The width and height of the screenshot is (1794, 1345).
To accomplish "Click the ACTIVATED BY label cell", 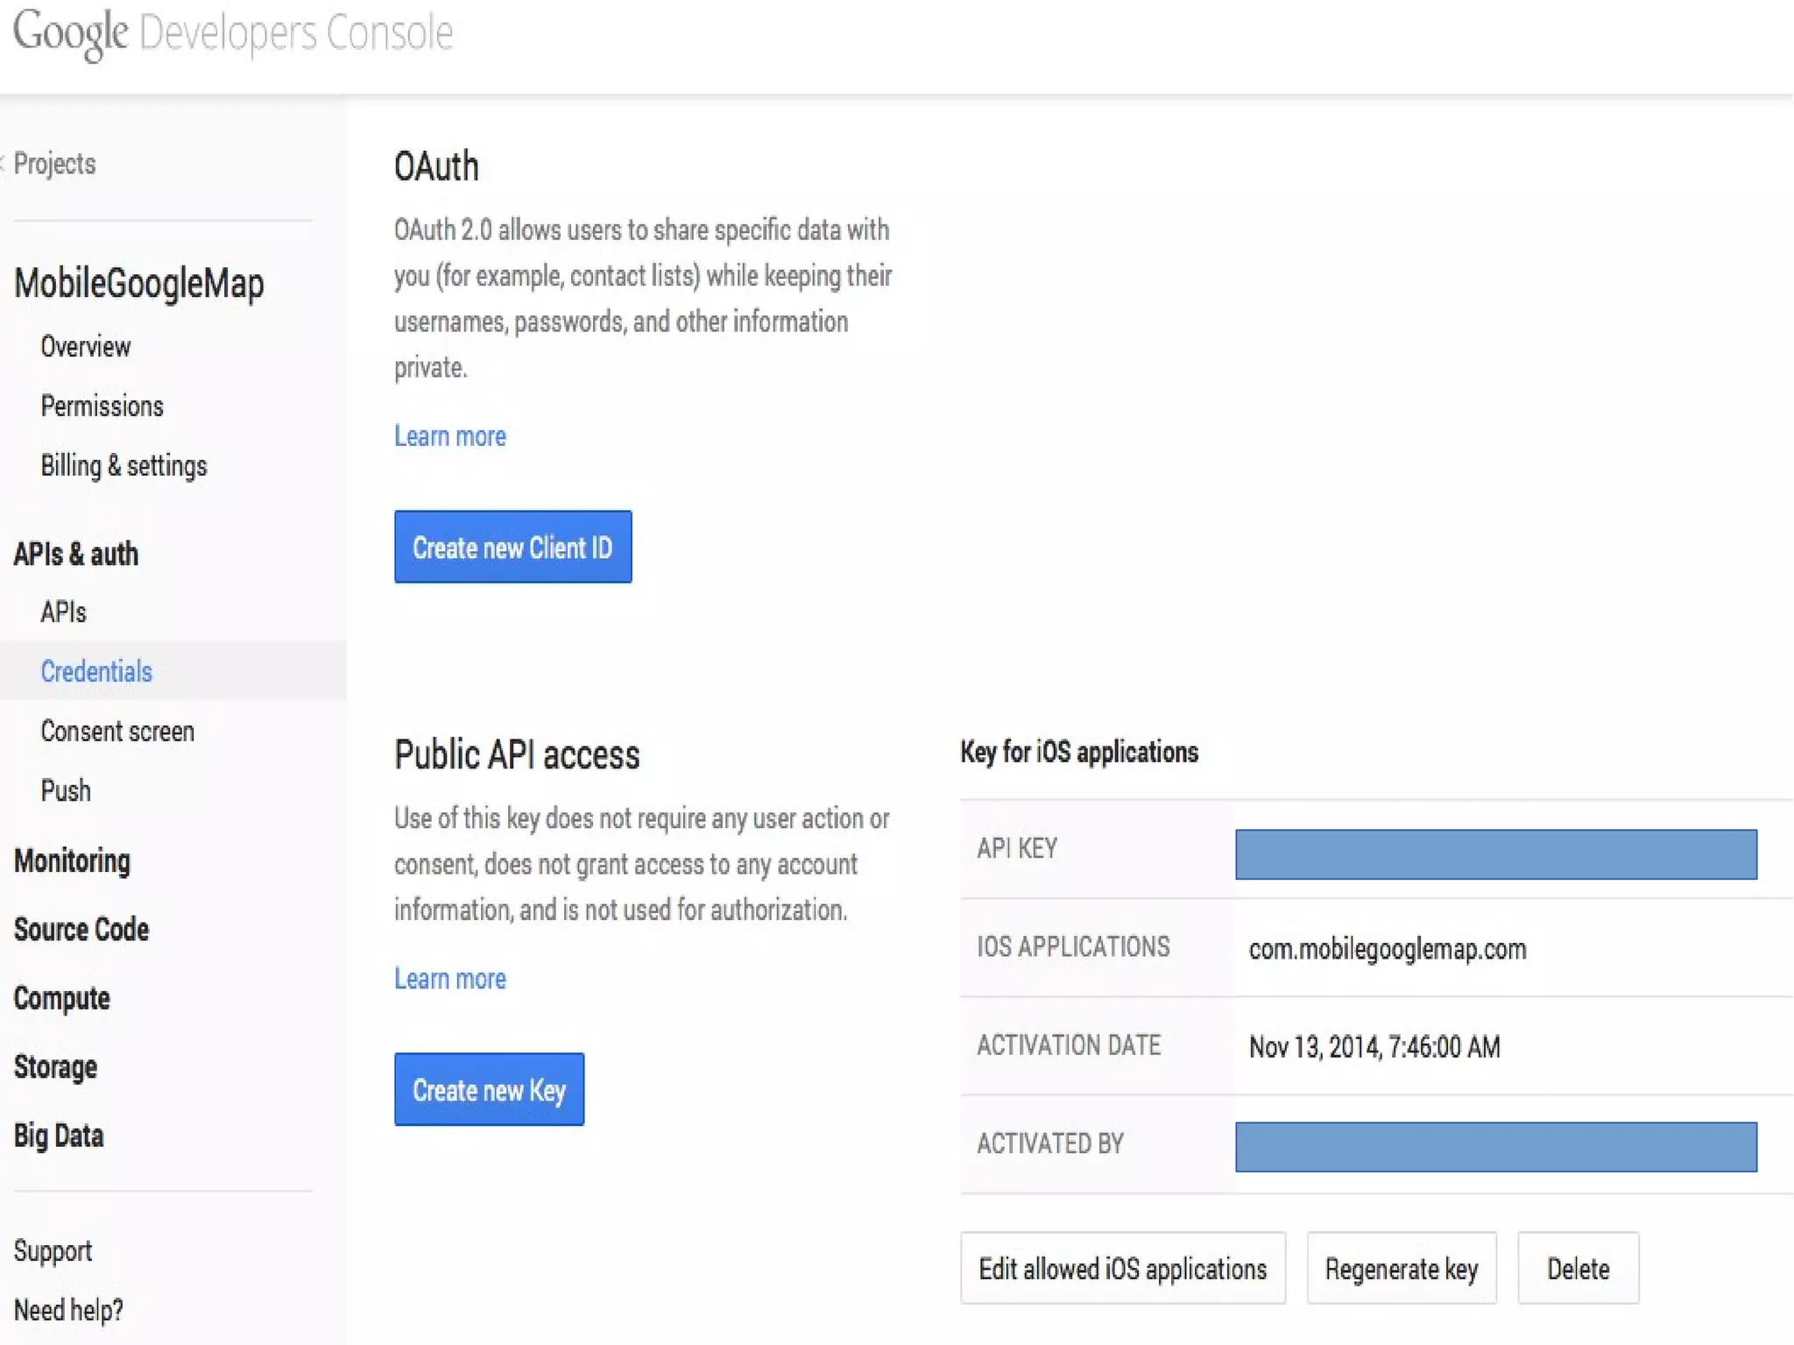I will 1097,1144.
